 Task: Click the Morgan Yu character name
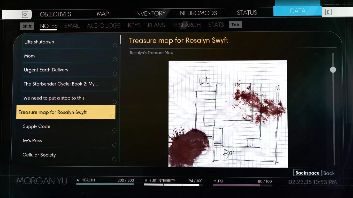click(x=42, y=181)
